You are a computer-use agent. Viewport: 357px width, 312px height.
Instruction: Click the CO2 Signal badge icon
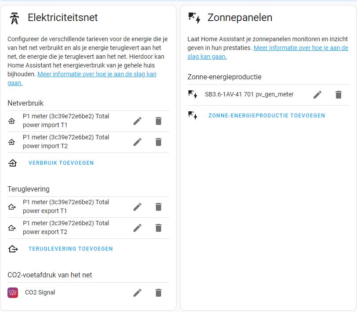13,292
